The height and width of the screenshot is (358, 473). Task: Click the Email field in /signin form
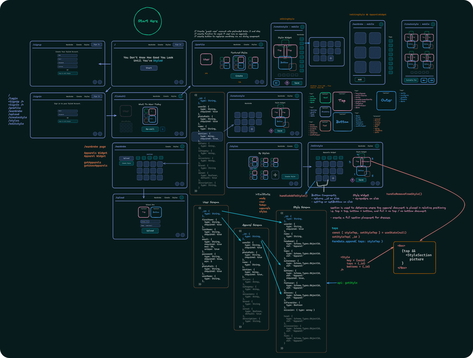click(x=68, y=111)
